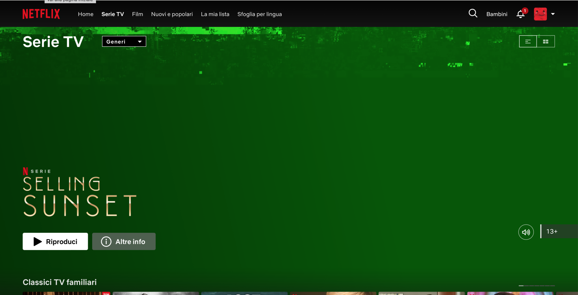Open the search icon
This screenshot has height=295, width=578.
tap(473, 13)
